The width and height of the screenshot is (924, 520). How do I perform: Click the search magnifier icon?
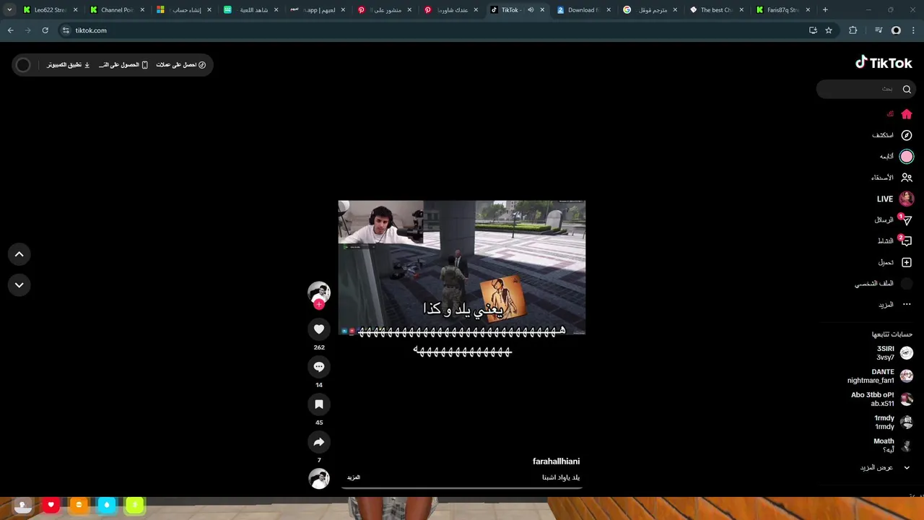(x=907, y=89)
